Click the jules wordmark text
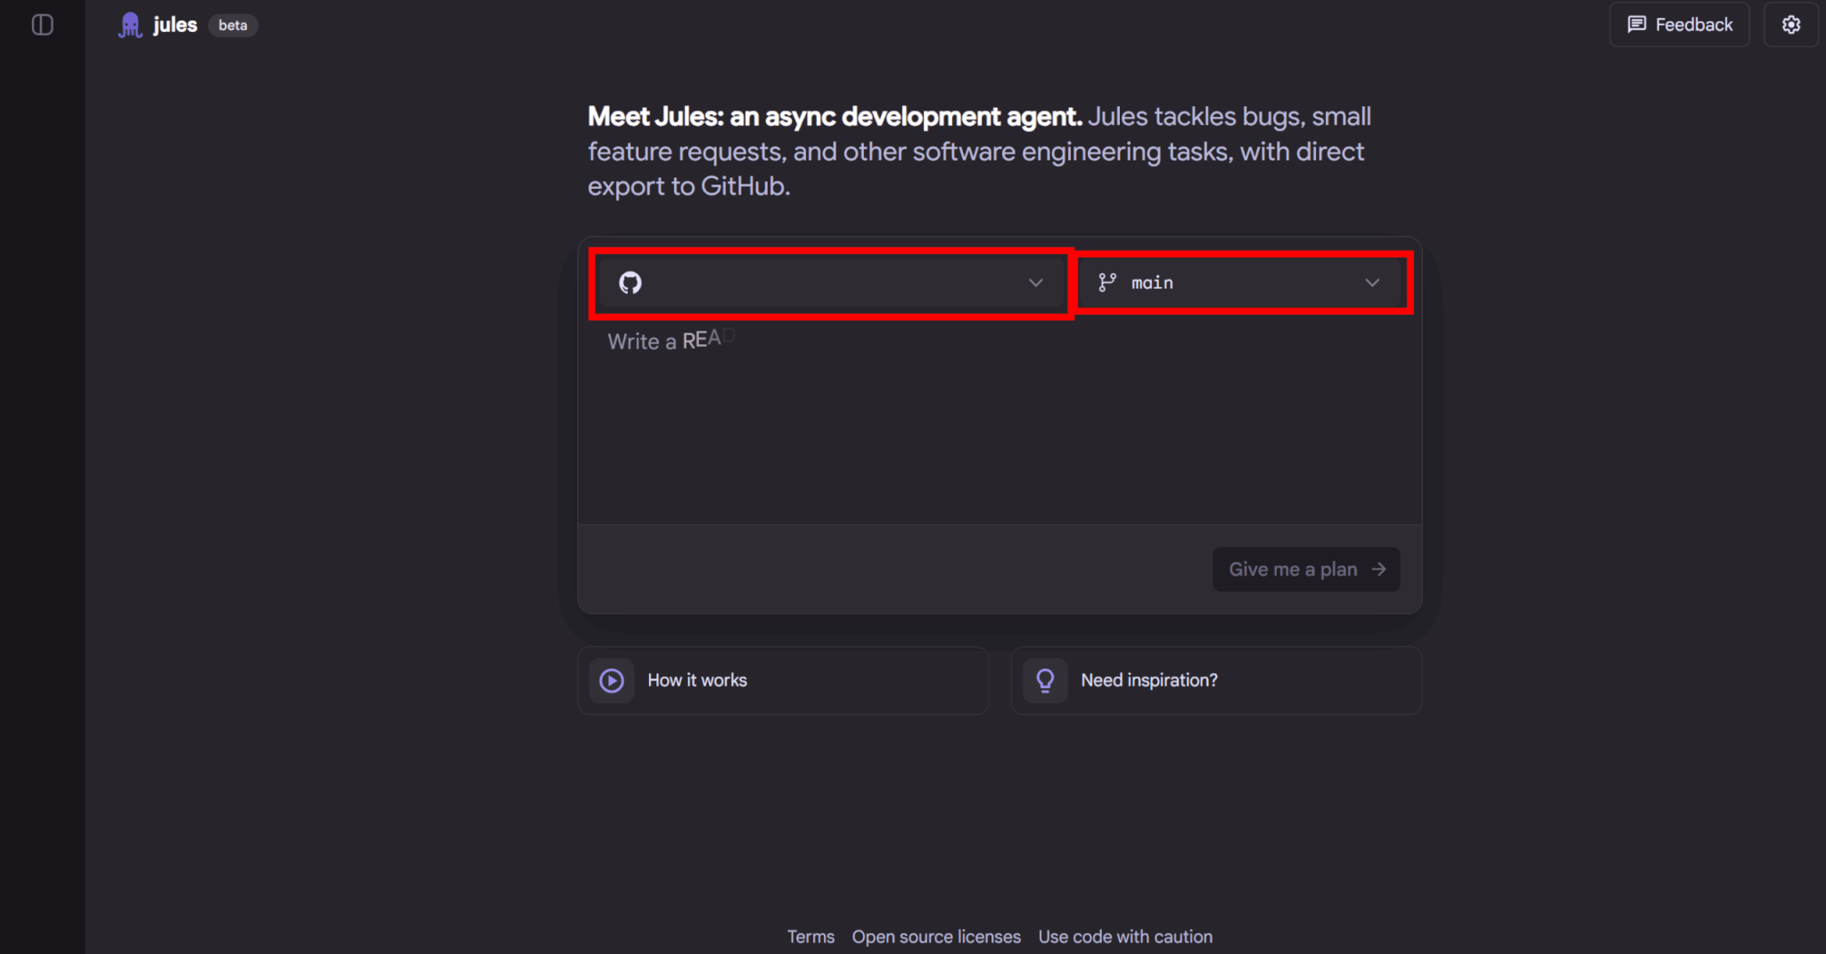The image size is (1826, 954). 175,25
